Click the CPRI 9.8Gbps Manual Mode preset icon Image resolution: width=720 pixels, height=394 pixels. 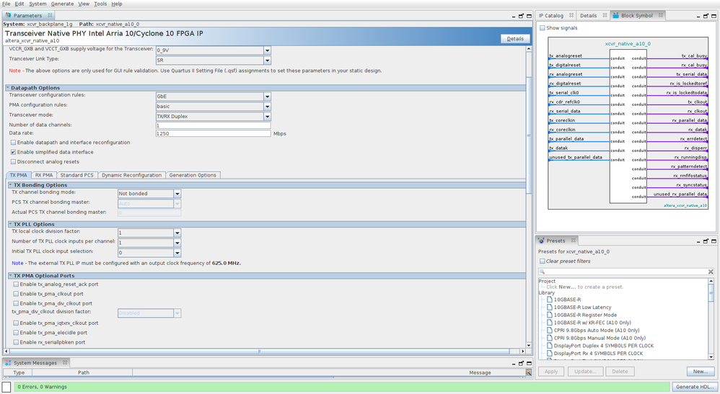pyautogui.click(x=549, y=338)
